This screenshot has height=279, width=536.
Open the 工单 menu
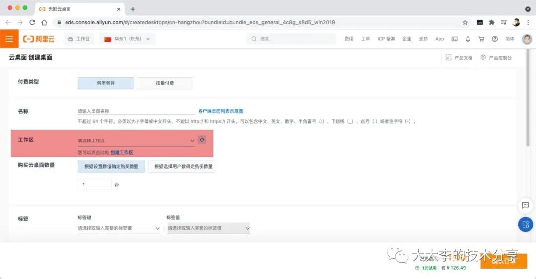(365, 39)
